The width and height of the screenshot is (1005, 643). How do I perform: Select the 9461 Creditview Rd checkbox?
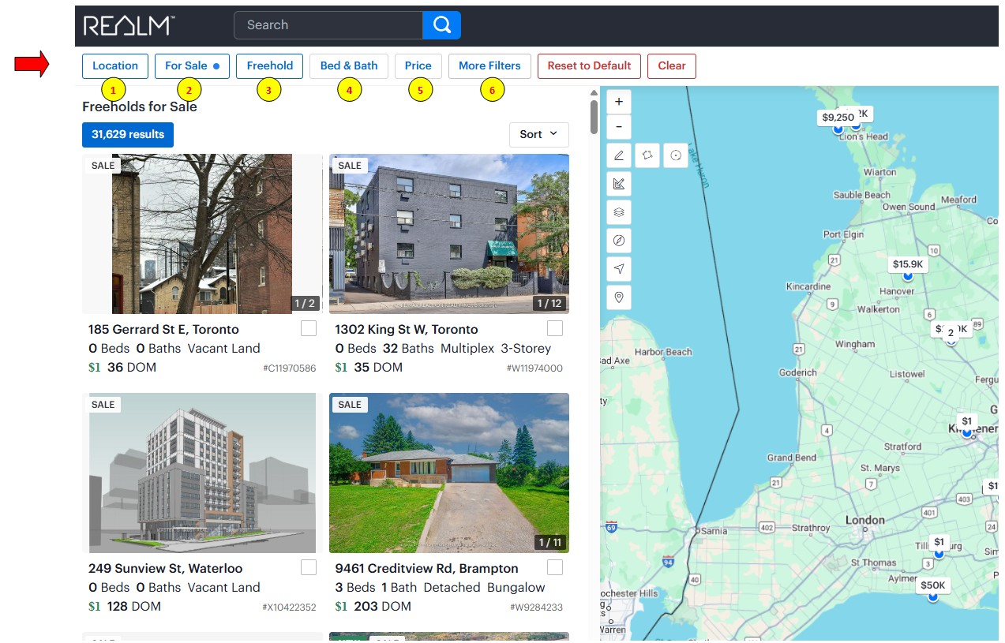pos(555,567)
